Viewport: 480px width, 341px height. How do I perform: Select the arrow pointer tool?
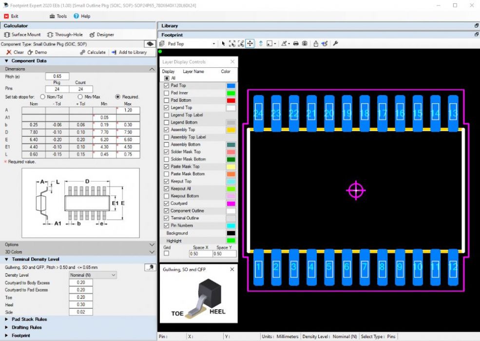223,44
